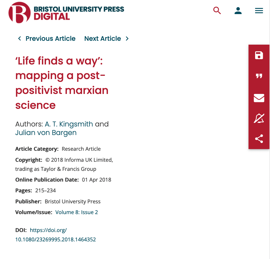Screen dimensions: 270x259
Task: Open the search magnifier icon
Action: tap(217, 11)
